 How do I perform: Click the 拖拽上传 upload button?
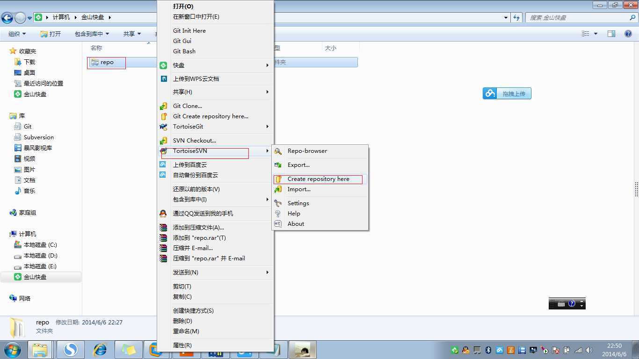point(507,93)
